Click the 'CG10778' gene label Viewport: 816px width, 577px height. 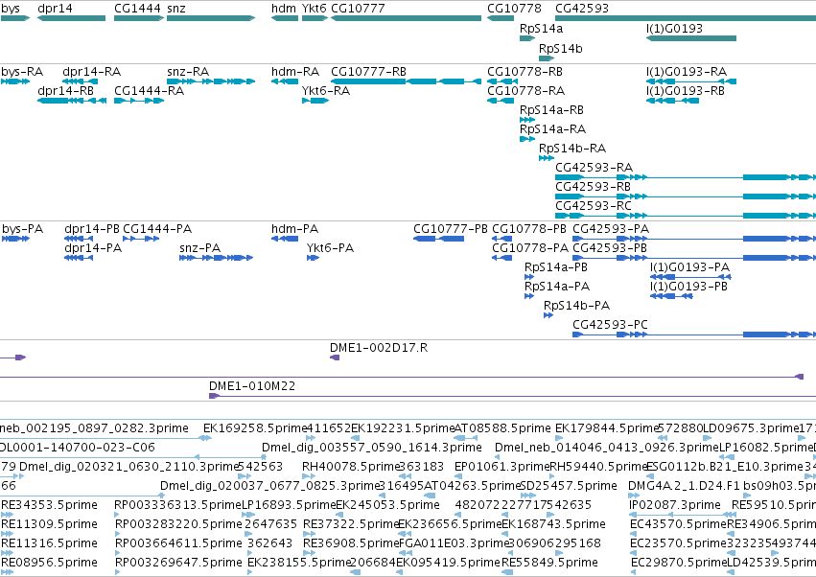(x=514, y=9)
